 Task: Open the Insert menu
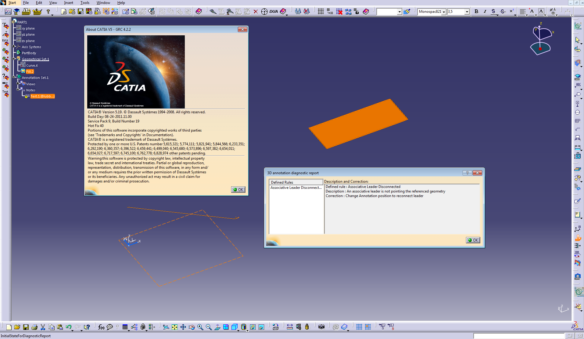69,3
